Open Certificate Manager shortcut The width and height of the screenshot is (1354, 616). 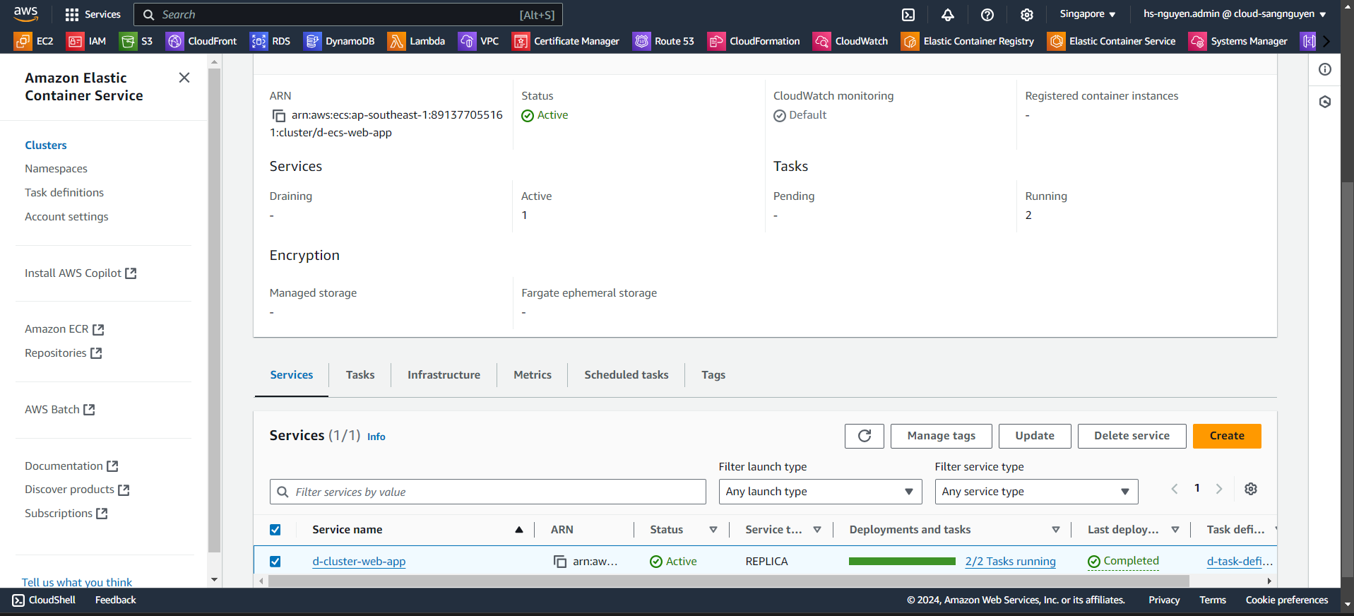[x=566, y=41]
